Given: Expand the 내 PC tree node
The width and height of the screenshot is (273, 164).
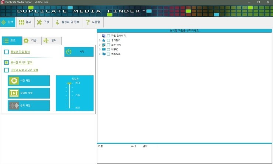Looking at the screenshot, I should coord(100,50).
